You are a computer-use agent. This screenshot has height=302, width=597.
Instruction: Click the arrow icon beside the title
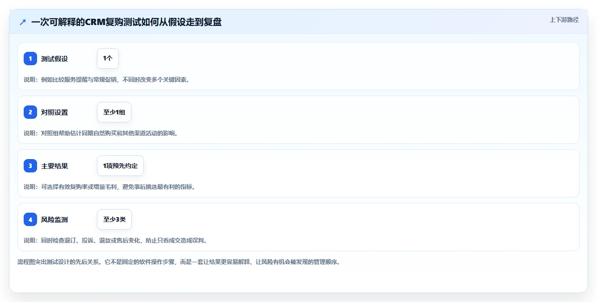23,22
